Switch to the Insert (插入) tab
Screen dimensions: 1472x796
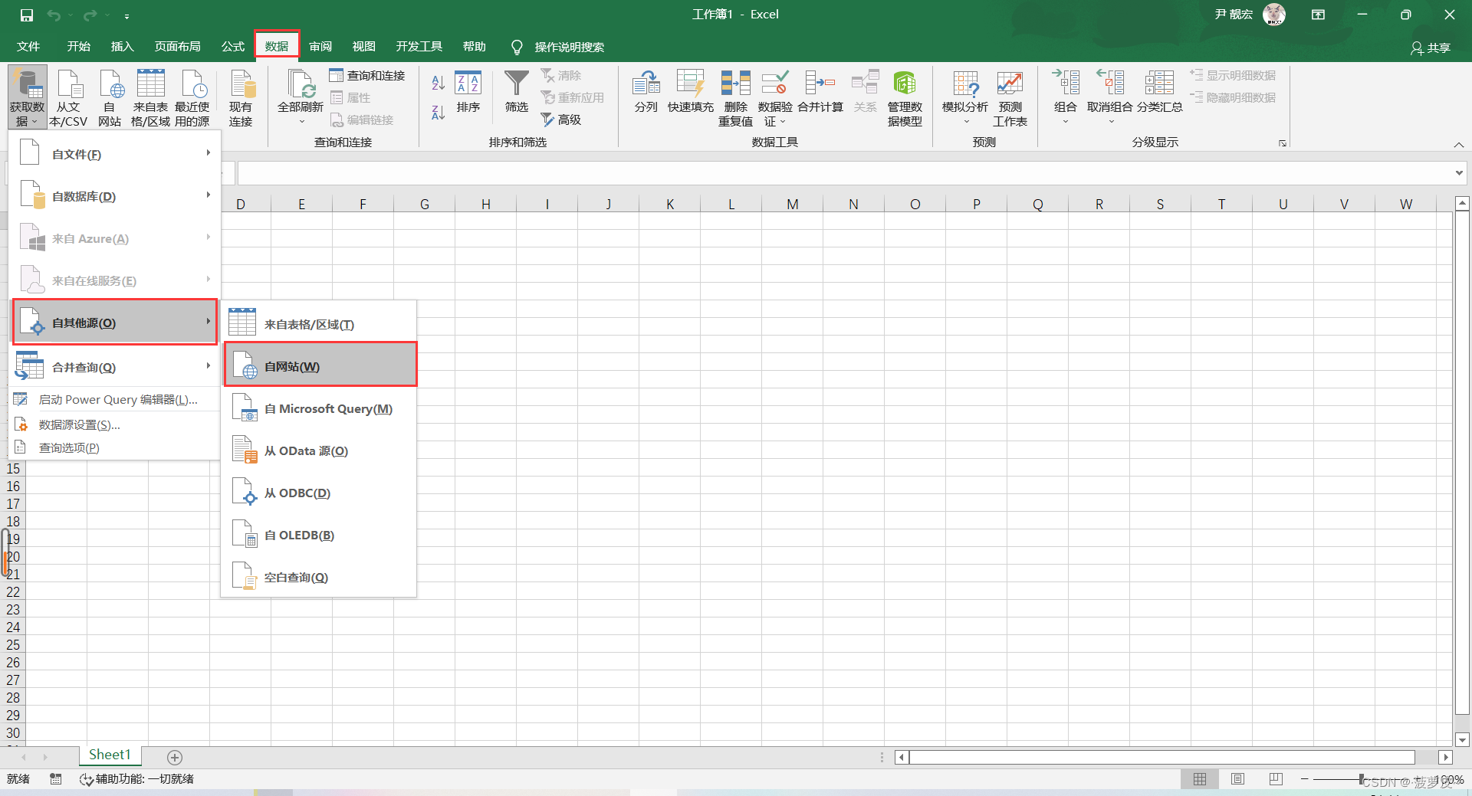[122, 47]
